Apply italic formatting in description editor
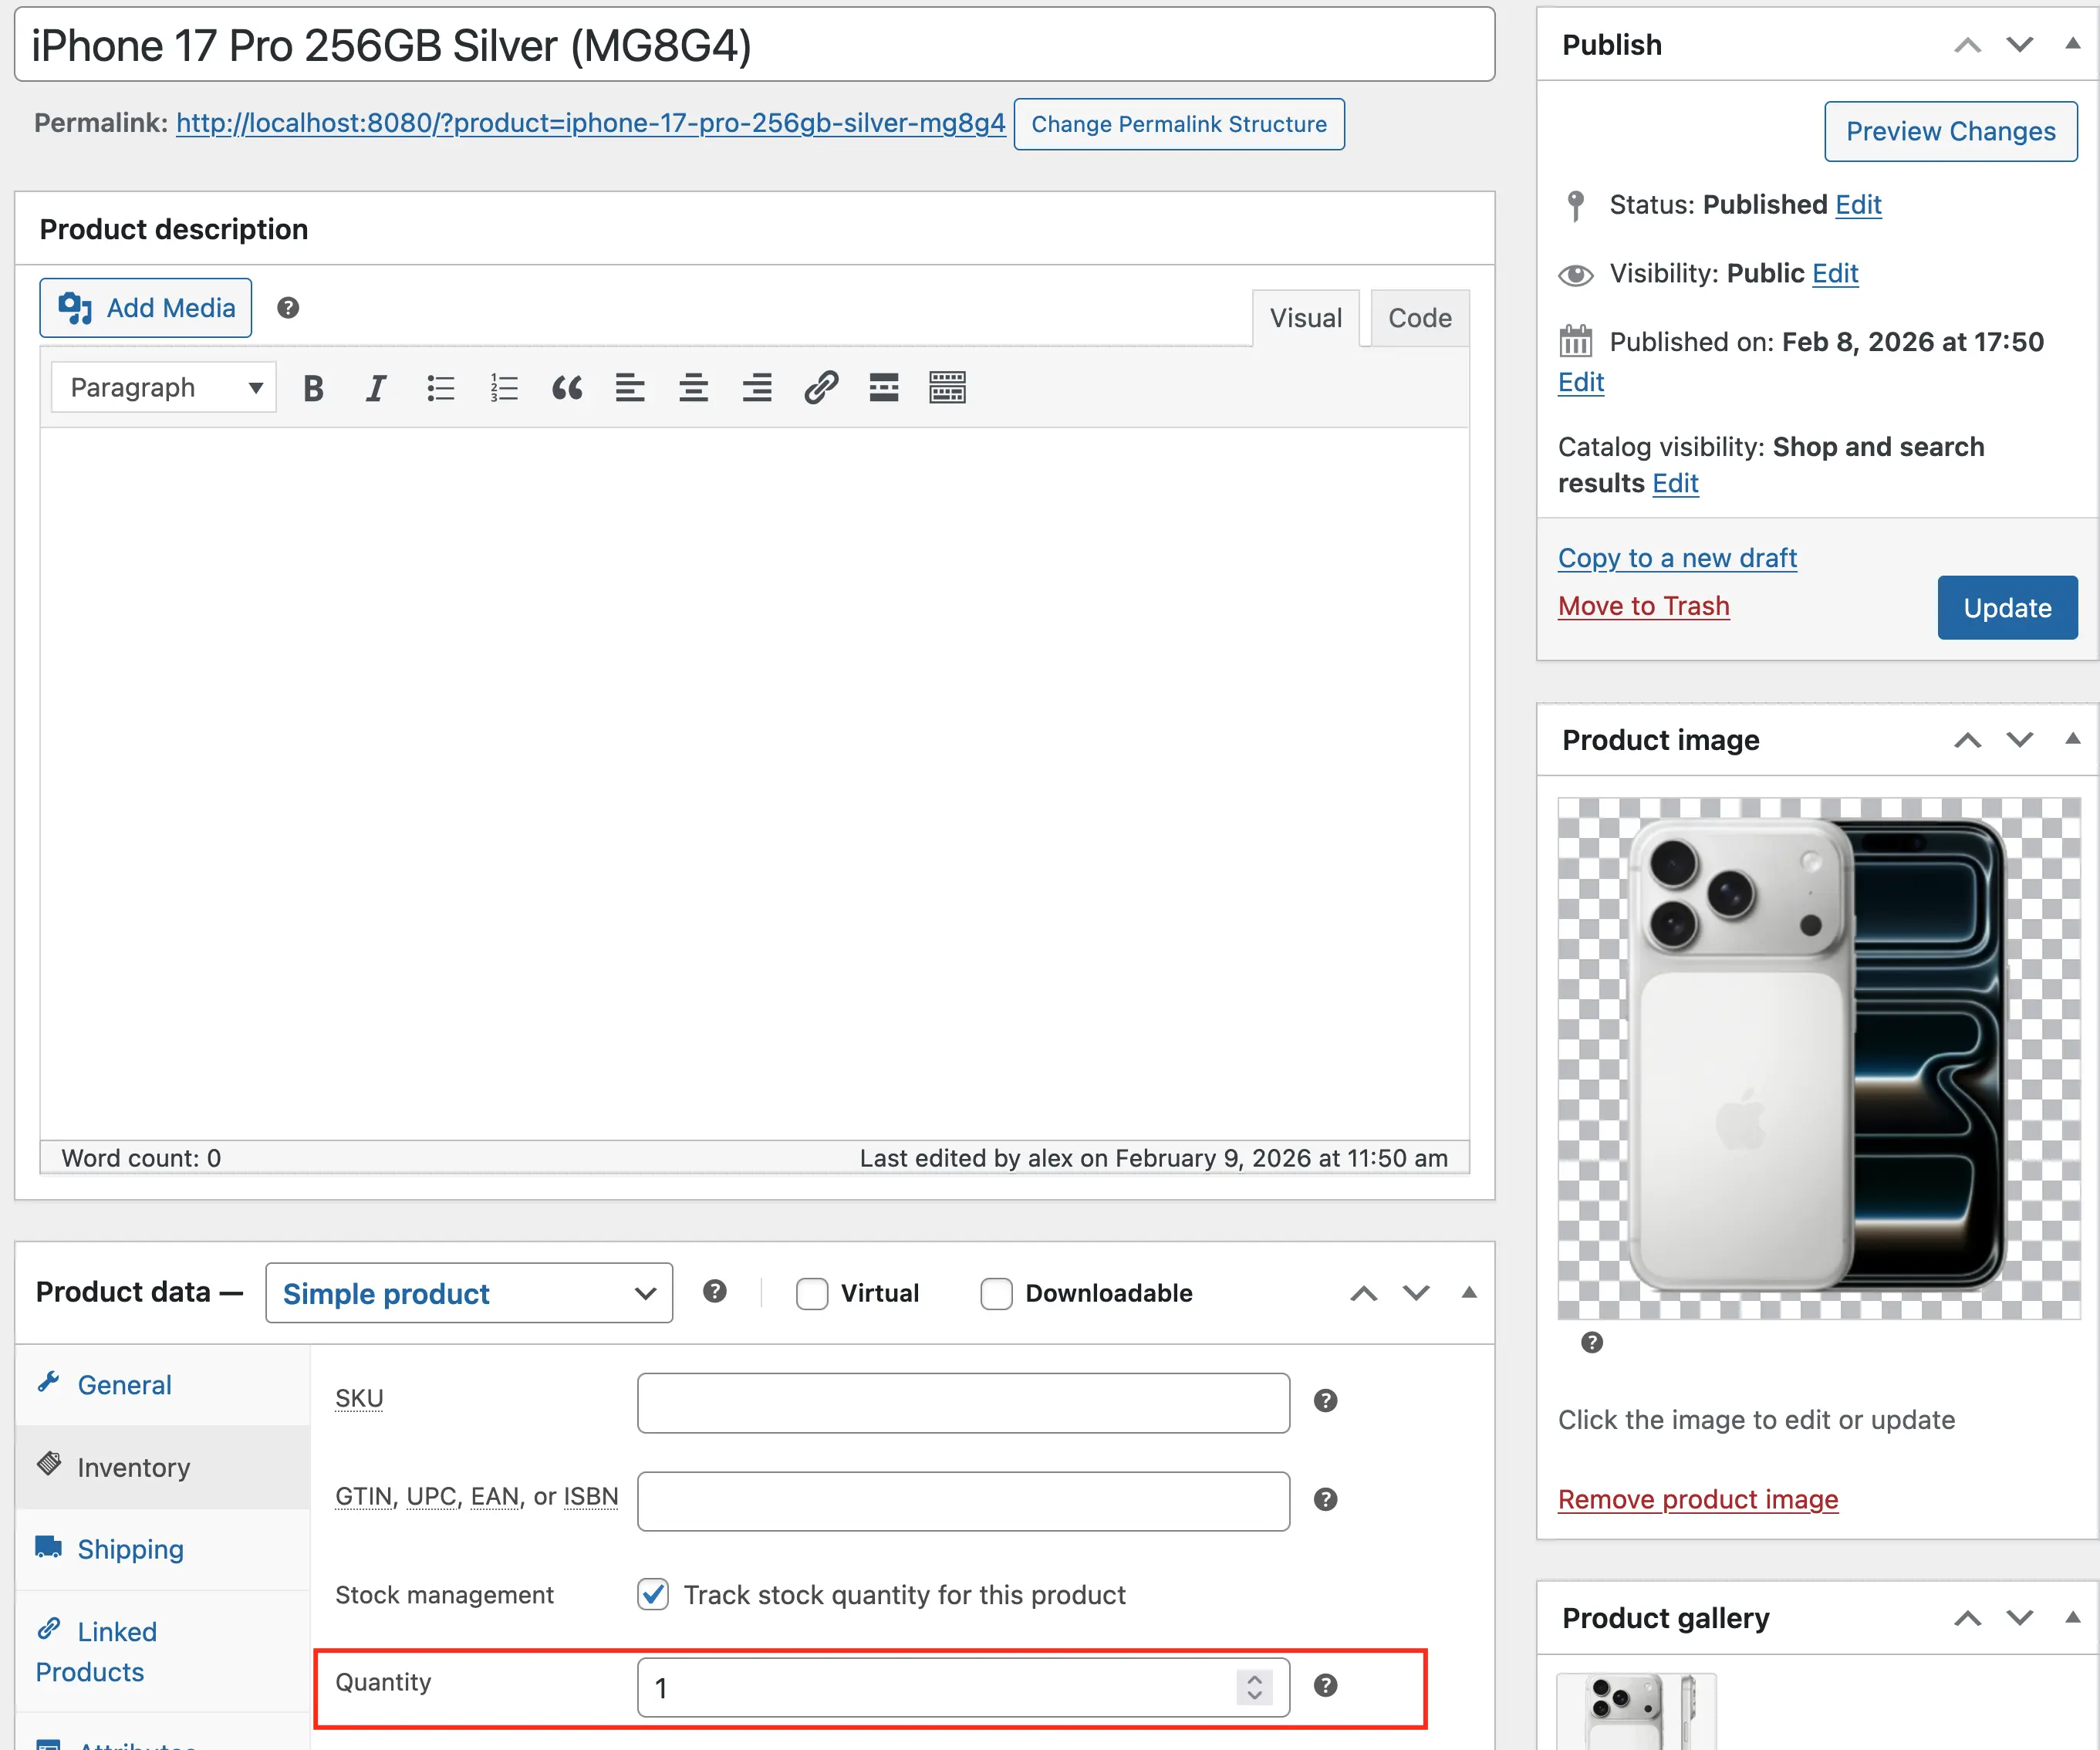 (376, 388)
